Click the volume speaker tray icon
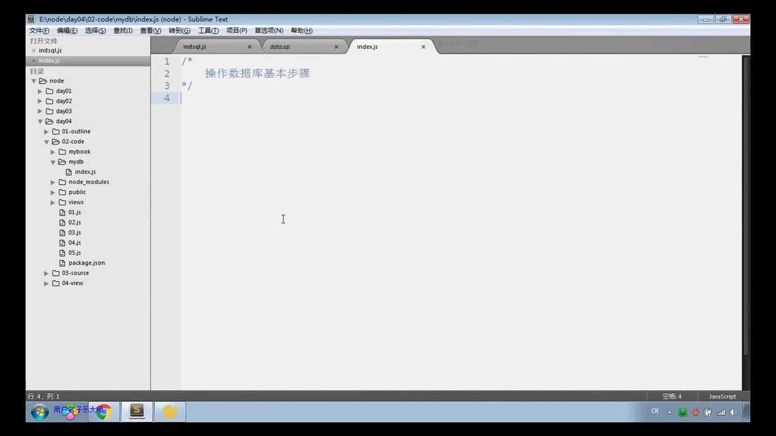The image size is (776, 436). pos(733,412)
